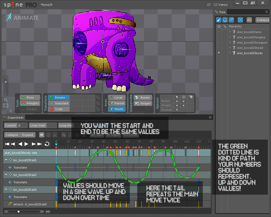Click the Rotate row key icon
Screen dimensions: 271x217
pos(98,98)
